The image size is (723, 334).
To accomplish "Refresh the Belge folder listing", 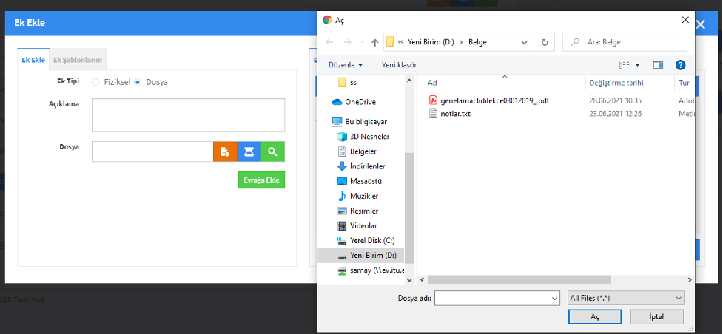I will 545,42.
